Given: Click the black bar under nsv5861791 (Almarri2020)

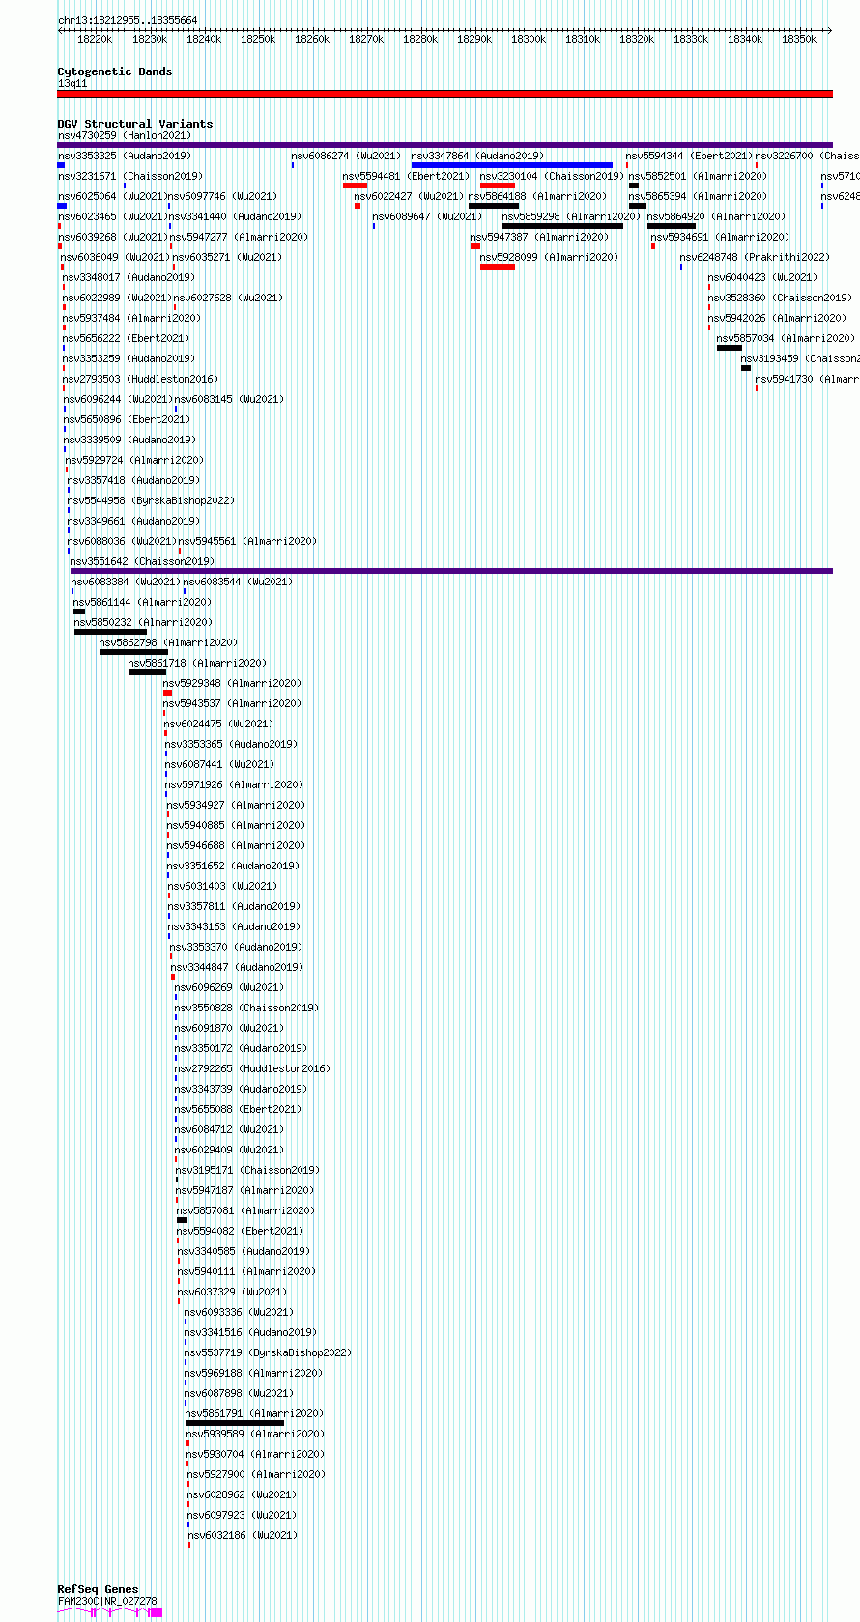Looking at the screenshot, I should click(235, 1423).
